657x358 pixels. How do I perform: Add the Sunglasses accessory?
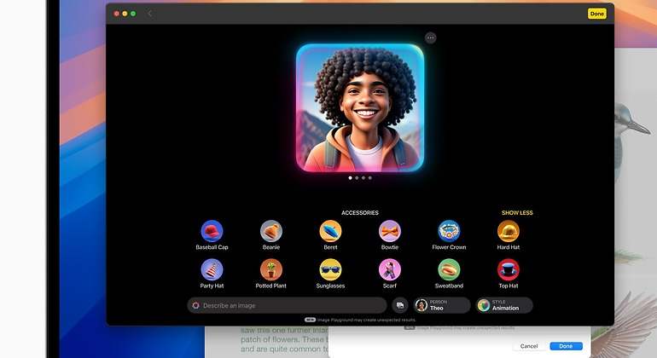[x=330, y=269]
